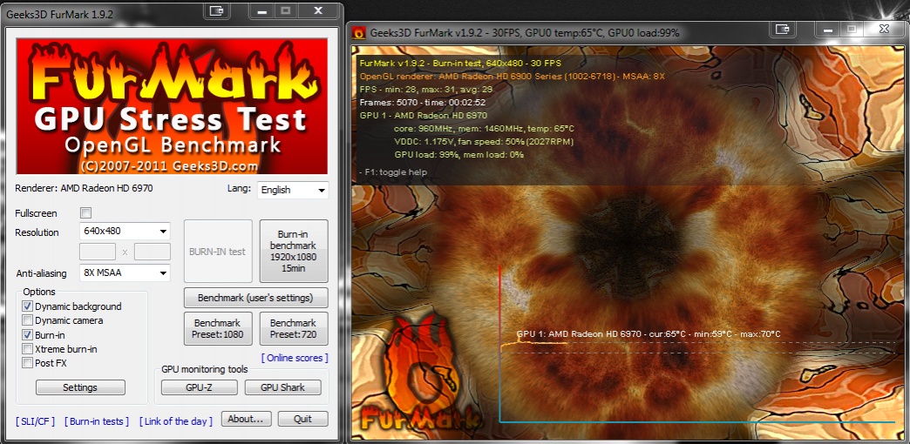Minimize the FurMark settings window
Screen dimensions: 910x444
click(263, 11)
